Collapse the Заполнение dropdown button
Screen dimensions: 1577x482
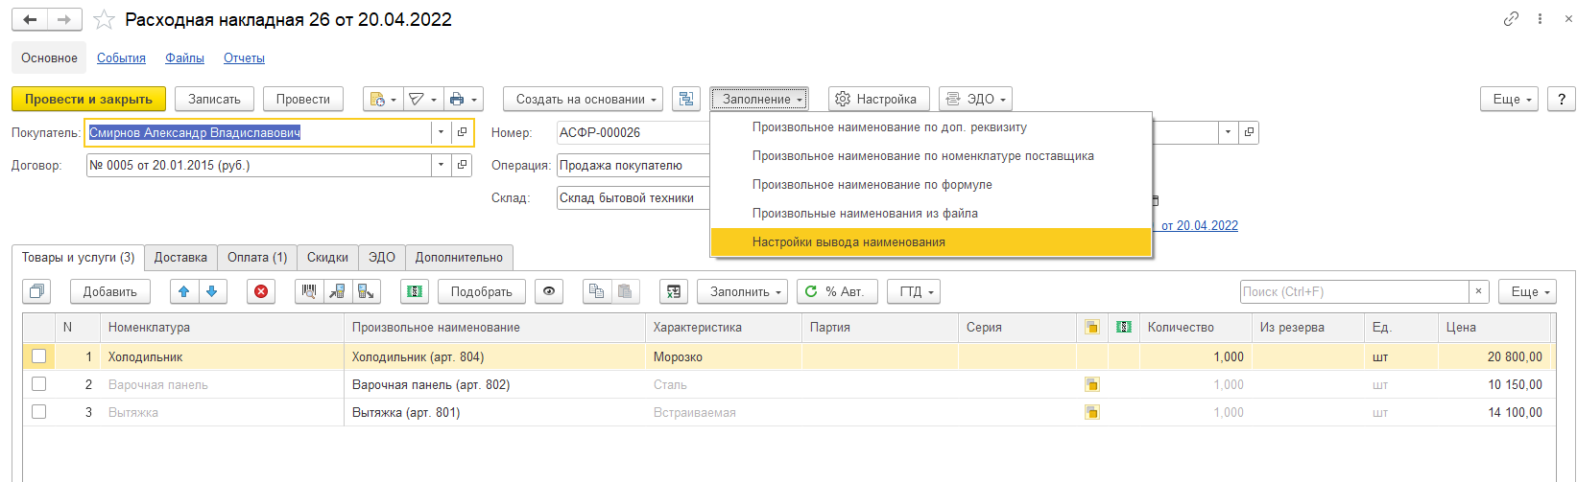(760, 99)
